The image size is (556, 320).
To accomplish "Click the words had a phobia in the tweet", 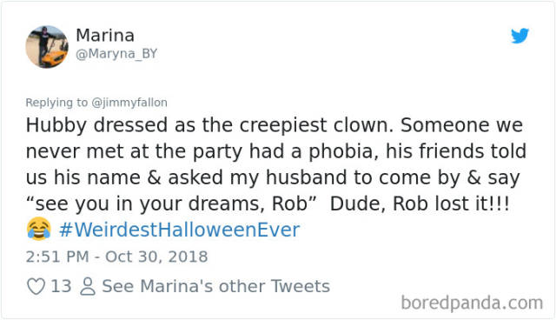I will coord(314,151).
